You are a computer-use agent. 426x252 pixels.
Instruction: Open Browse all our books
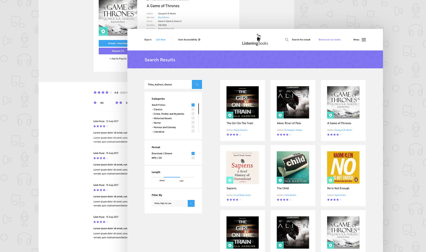[330, 40]
